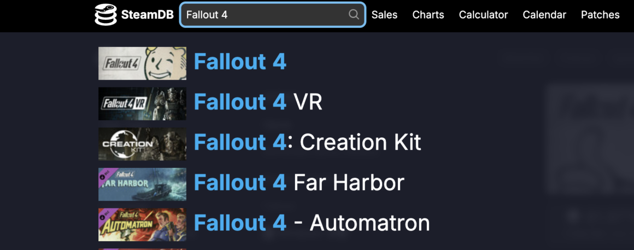Go to Charts in the top menu
Image resolution: width=634 pixels, height=250 pixels.
pos(428,15)
